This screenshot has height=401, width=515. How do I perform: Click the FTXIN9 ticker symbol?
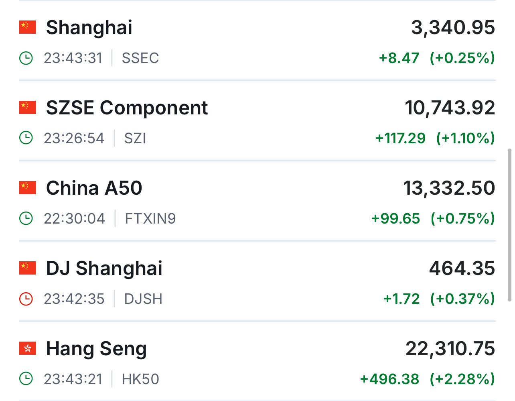(x=150, y=219)
